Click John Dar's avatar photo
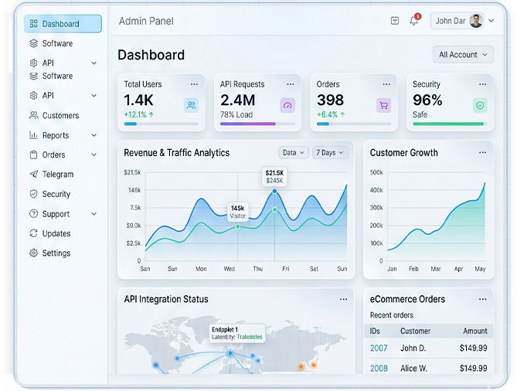 476,21
